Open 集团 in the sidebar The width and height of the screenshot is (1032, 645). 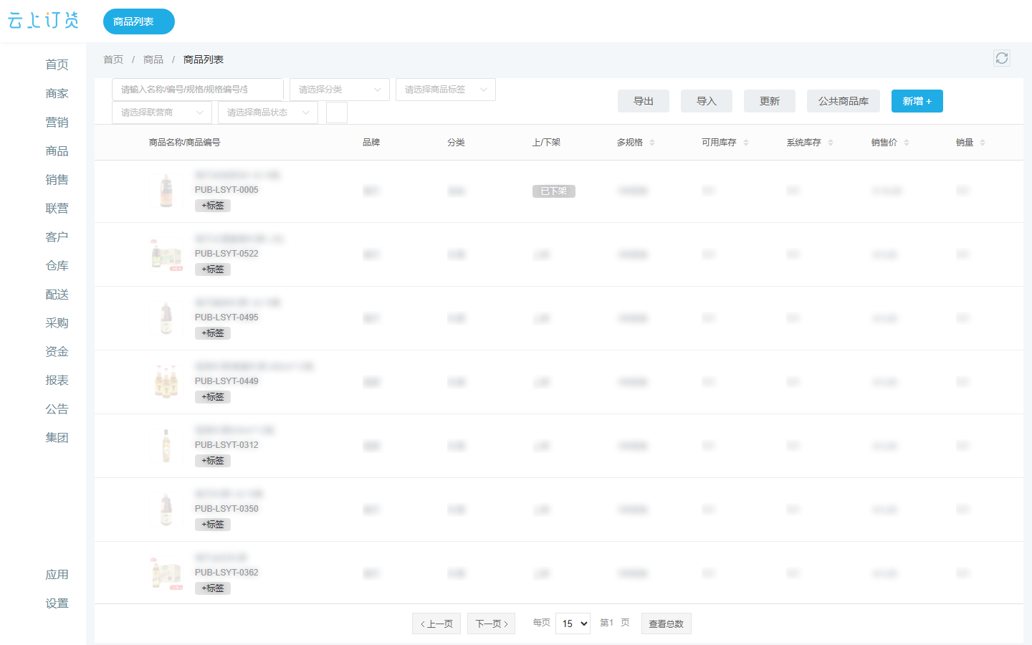57,437
